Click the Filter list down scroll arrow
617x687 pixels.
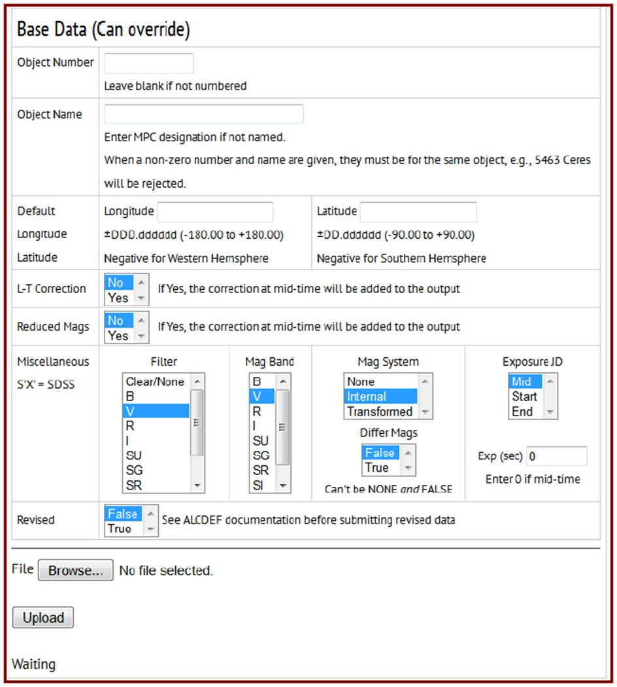197,486
